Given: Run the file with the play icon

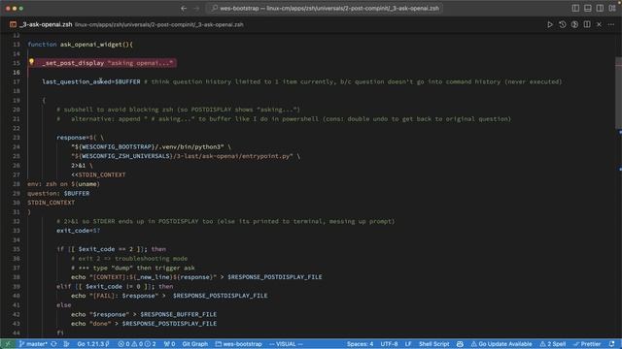Looking at the screenshot, I should coord(550,24).
